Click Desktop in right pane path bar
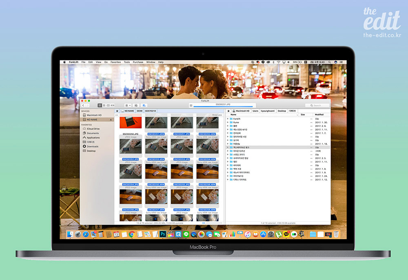The height and width of the screenshot is (280, 408). [282, 111]
